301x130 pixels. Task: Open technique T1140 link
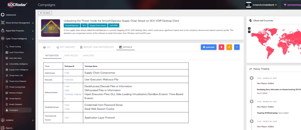click(x=67, y=86)
